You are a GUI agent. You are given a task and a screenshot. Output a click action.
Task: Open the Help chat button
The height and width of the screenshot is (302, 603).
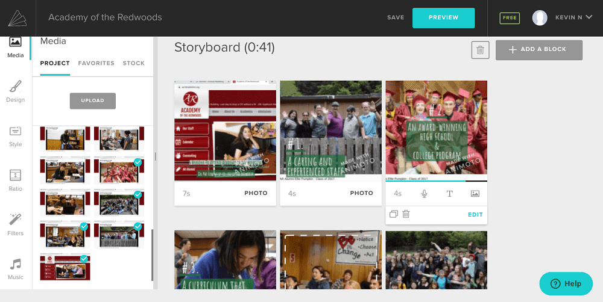[566, 283]
